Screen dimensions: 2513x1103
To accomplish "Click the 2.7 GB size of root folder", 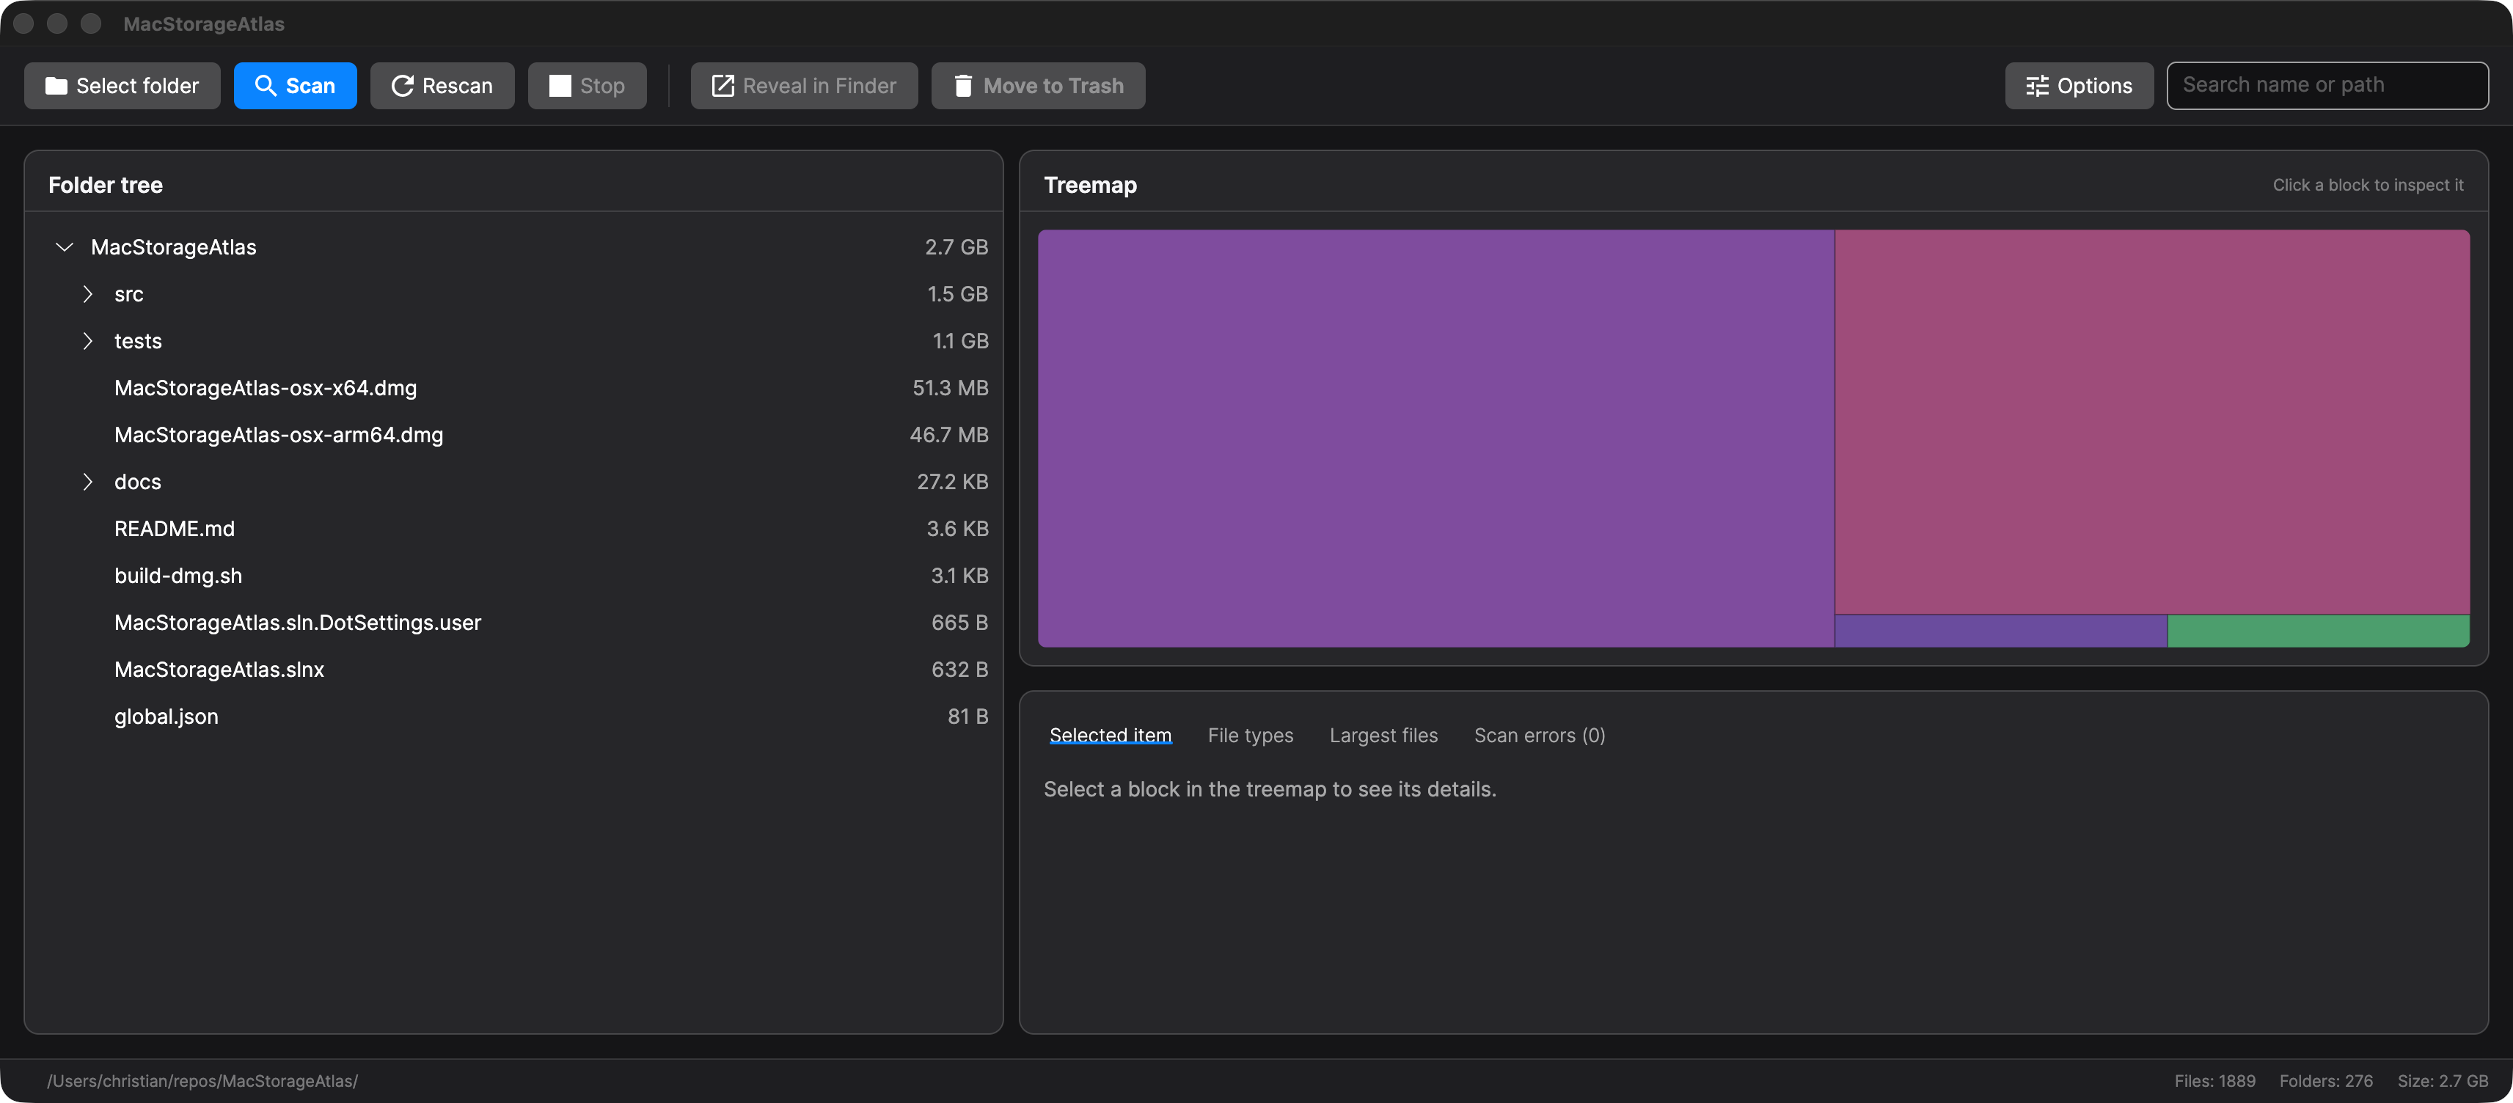I will coord(956,246).
